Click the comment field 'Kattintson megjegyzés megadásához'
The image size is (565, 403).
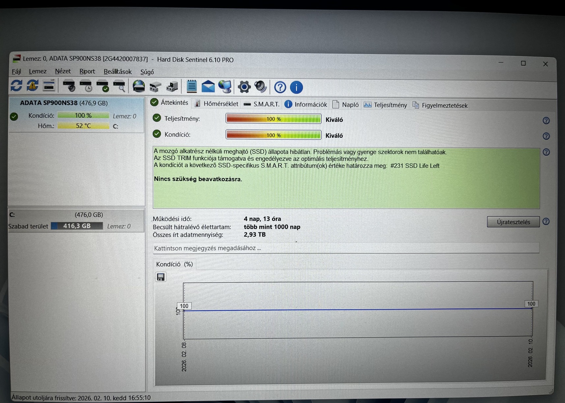[x=346, y=248]
